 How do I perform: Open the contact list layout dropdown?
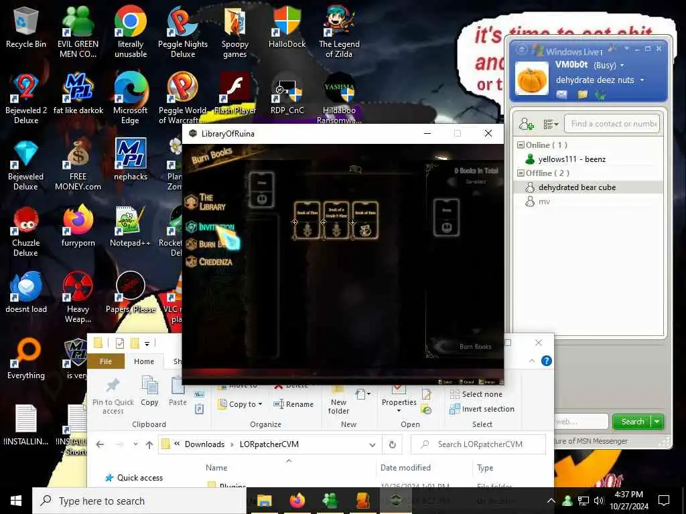click(551, 124)
